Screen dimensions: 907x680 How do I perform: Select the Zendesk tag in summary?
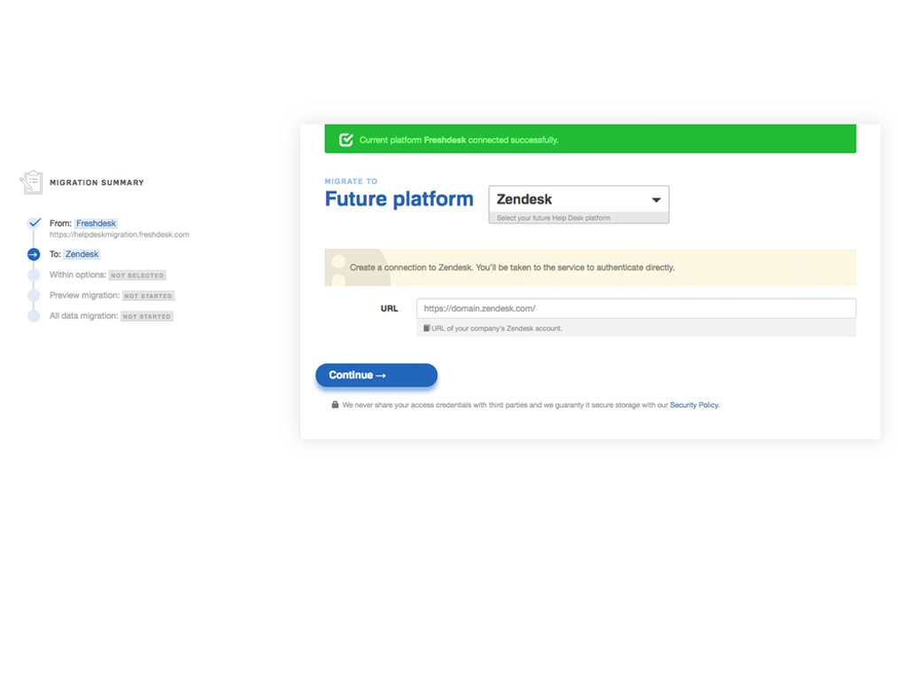coord(81,255)
